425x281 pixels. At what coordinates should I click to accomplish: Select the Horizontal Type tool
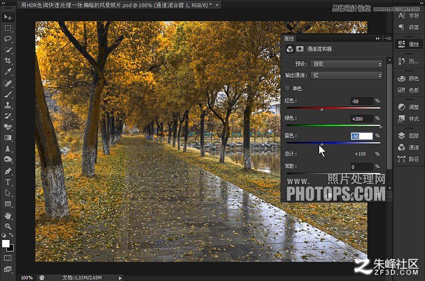click(8, 182)
